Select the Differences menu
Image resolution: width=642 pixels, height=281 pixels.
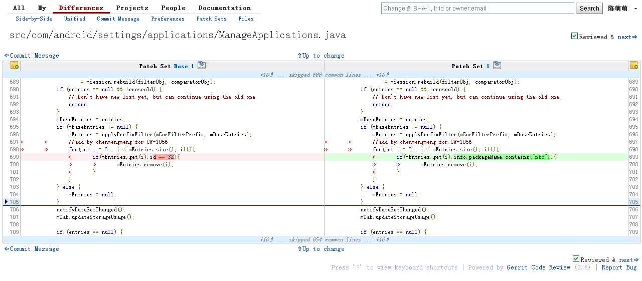pos(81,8)
